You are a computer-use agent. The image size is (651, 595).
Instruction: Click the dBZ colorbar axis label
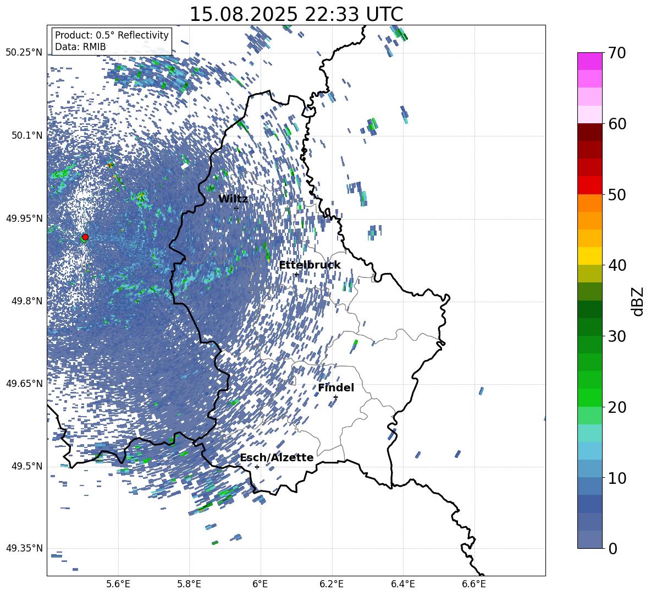point(638,301)
